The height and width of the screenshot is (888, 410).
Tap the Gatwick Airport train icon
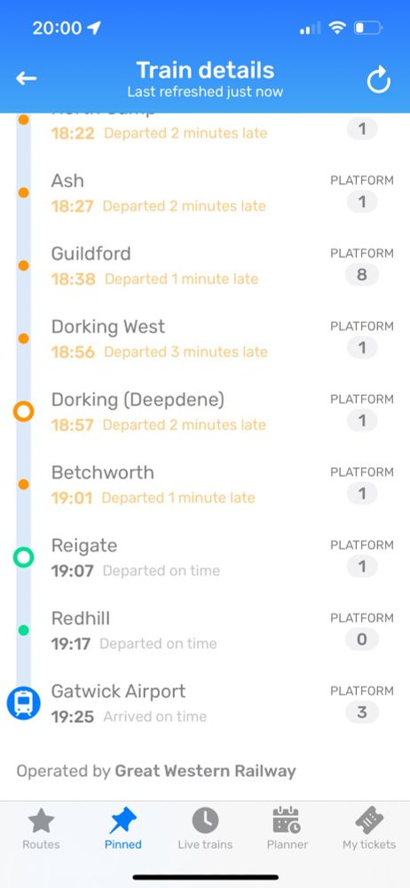23,703
